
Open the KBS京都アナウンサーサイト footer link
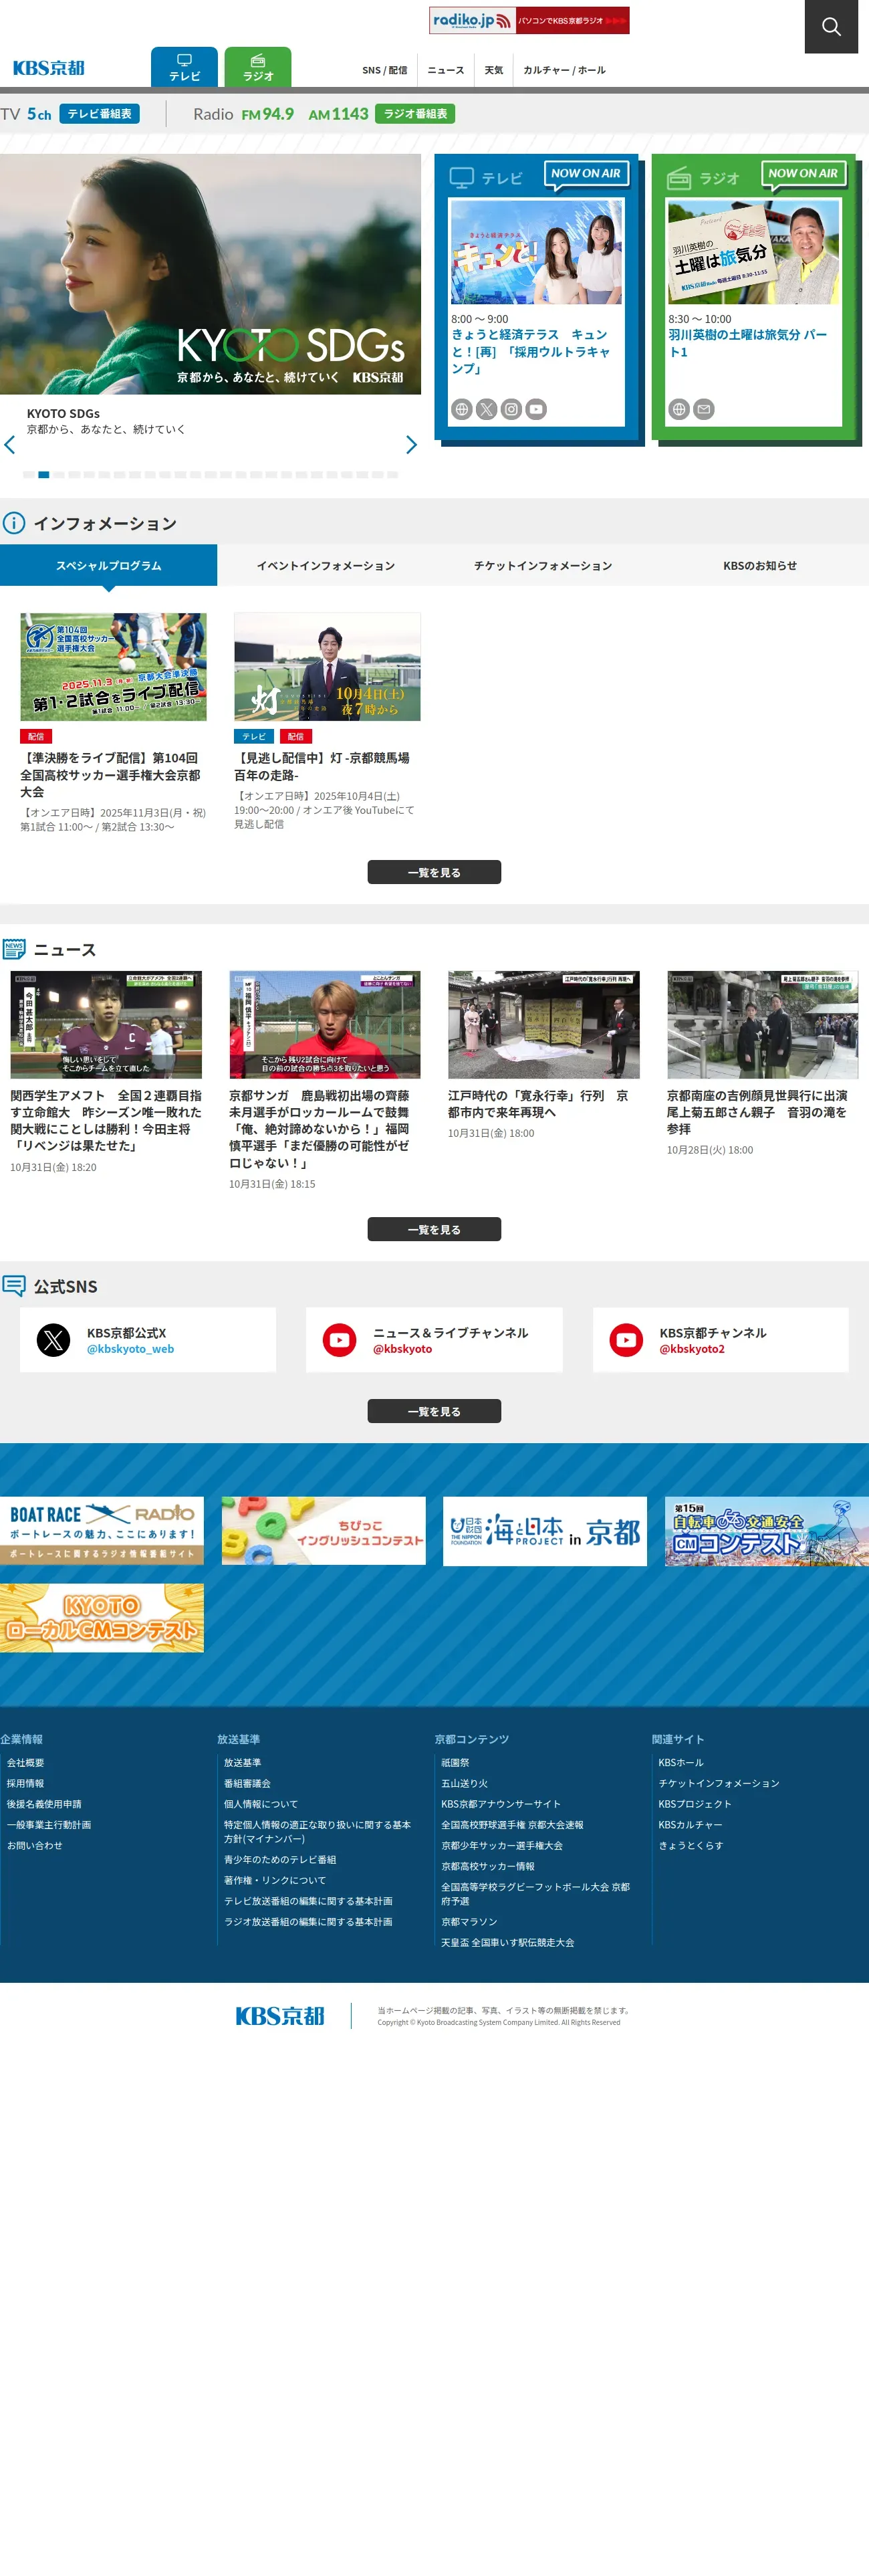pyautogui.click(x=501, y=1804)
